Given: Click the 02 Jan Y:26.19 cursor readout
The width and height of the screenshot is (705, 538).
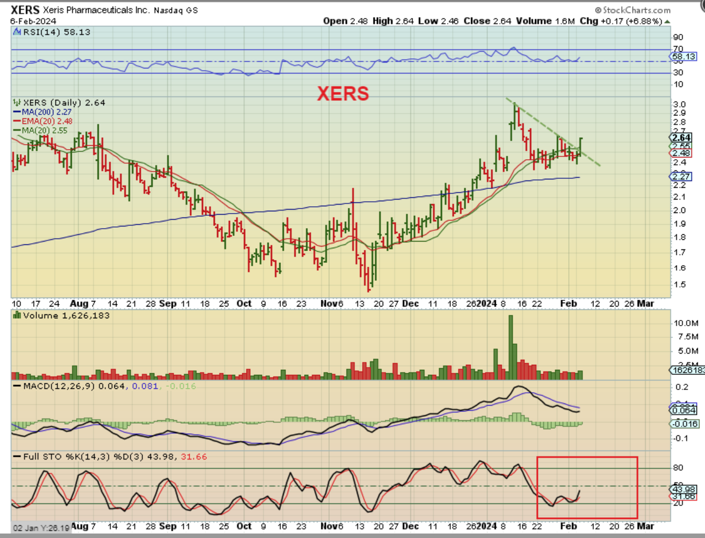Looking at the screenshot, I should click(42, 528).
